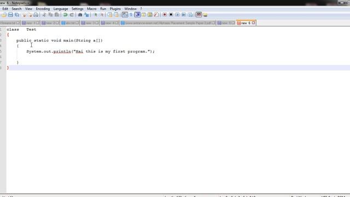Cut the selected text

click(44, 15)
